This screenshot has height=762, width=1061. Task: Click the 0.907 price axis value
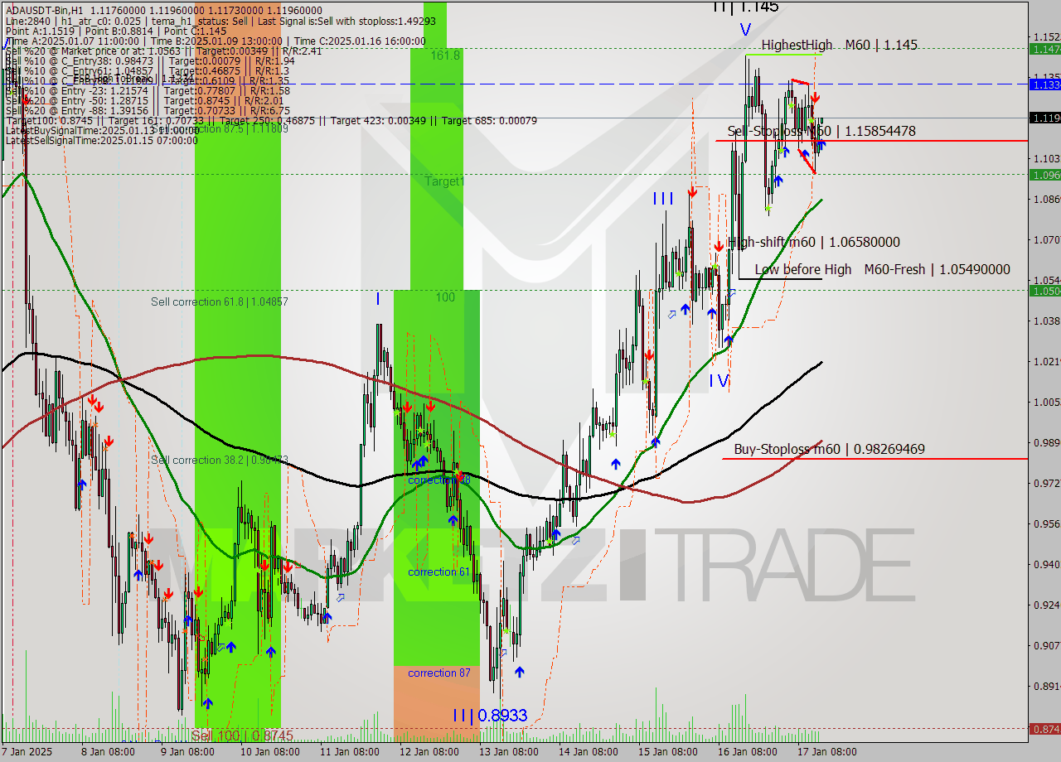click(1046, 645)
